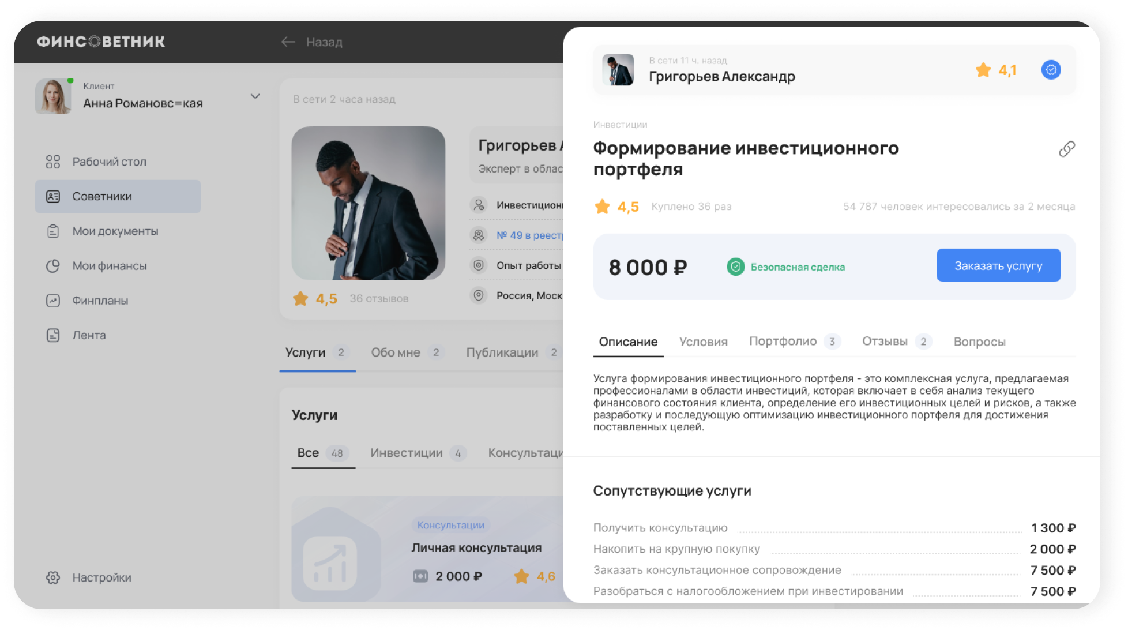
Task: Select the Советники sidebar icon
Action: (53, 196)
